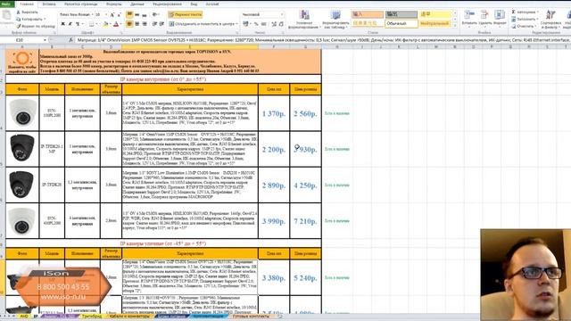Switch to the Рецензирование tab
The height and width of the screenshot is (321, 571).
(x=167, y=4)
